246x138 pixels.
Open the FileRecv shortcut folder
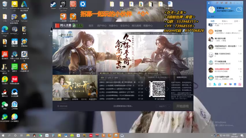coord(5,69)
